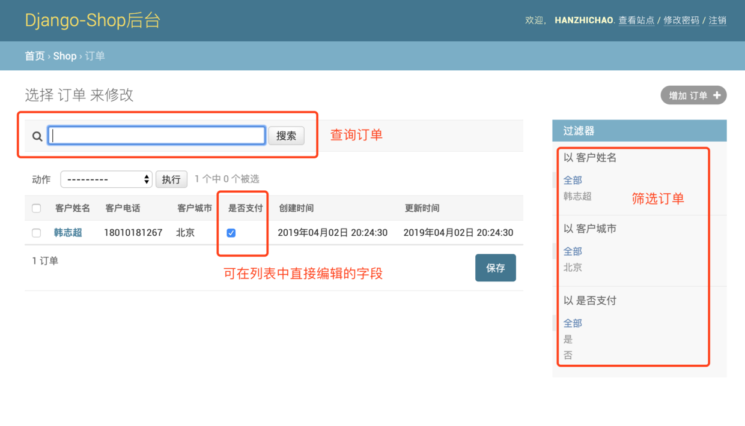The width and height of the screenshot is (745, 426).
Task: Filter by city 北京 in sidebar
Action: [573, 268]
